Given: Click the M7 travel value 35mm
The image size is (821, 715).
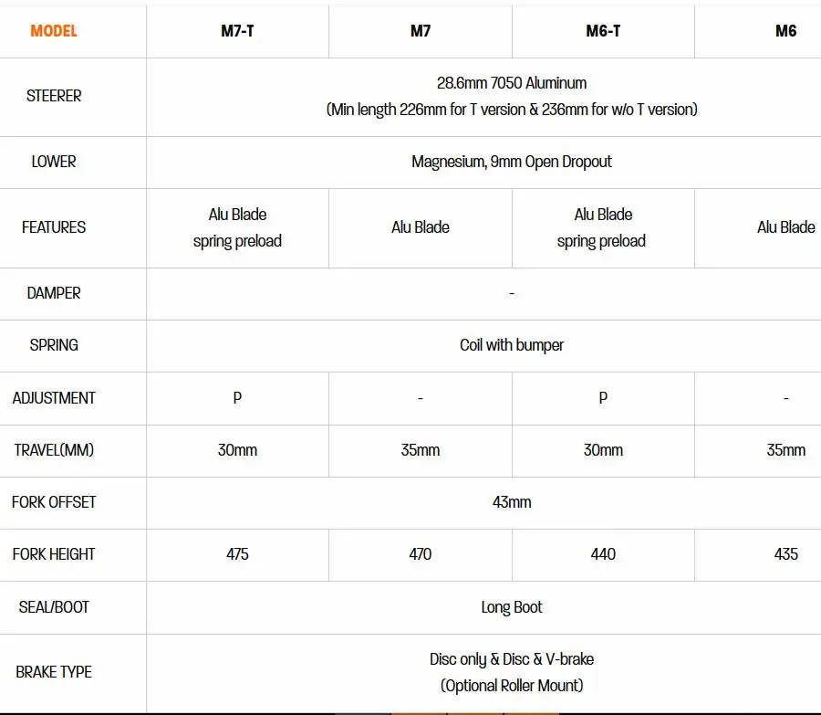Looking at the screenshot, I should [x=421, y=450].
